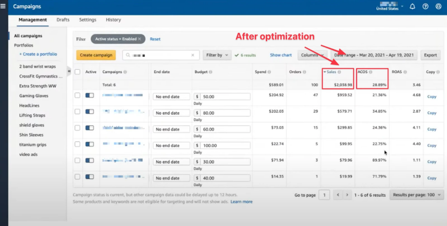Select all campaigns header checkbox

pos(77,72)
